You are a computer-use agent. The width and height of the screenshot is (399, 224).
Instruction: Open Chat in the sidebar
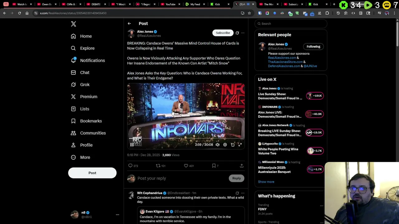pos(80,72)
